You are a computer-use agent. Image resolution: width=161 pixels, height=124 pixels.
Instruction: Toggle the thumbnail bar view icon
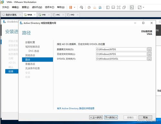click(113, 7)
